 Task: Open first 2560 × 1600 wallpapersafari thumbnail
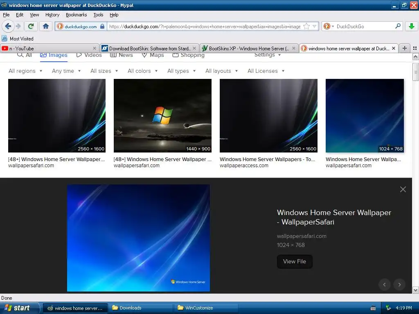coord(57,116)
